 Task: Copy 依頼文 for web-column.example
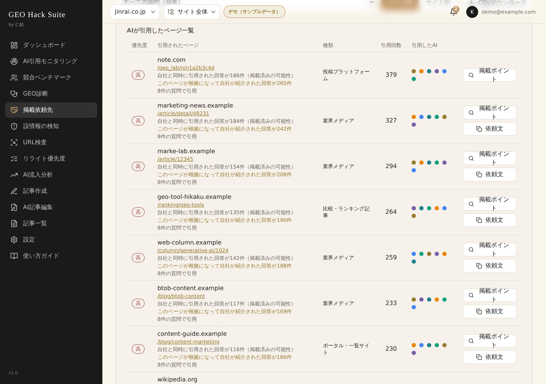click(489, 266)
